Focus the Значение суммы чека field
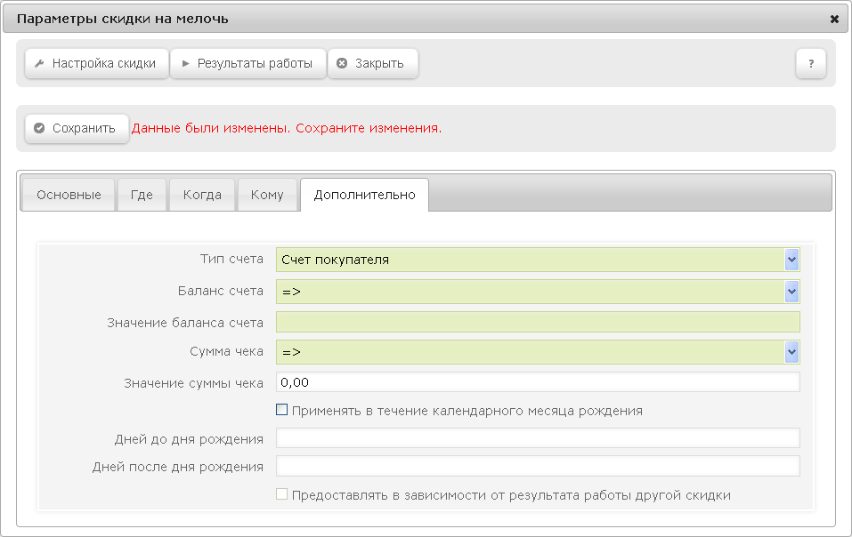 [x=538, y=382]
